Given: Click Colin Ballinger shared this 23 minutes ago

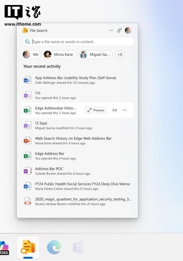Looking at the screenshot, I should pyautogui.click(x=65, y=83).
